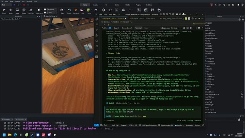Open the Plugins ribbon tab
The width and height of the screenshot is (245, 138).
coord(138,5)
